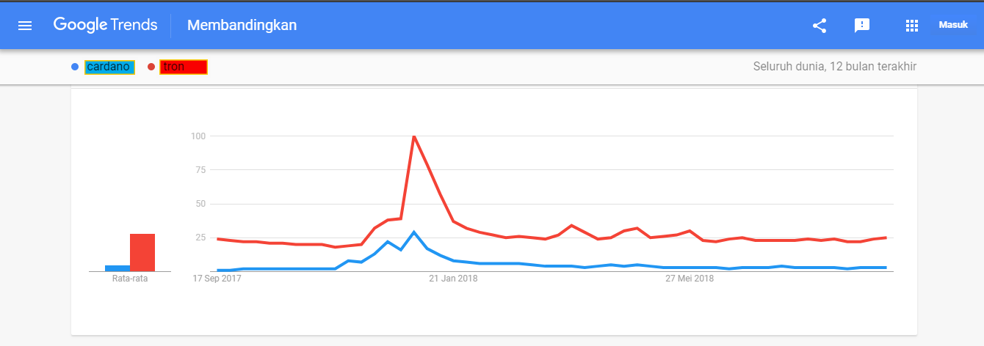Open the Google apps grid icon
This screenshot has width=984, height=346.
[912, 26]
